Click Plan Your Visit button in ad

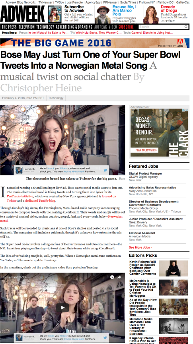144,150
